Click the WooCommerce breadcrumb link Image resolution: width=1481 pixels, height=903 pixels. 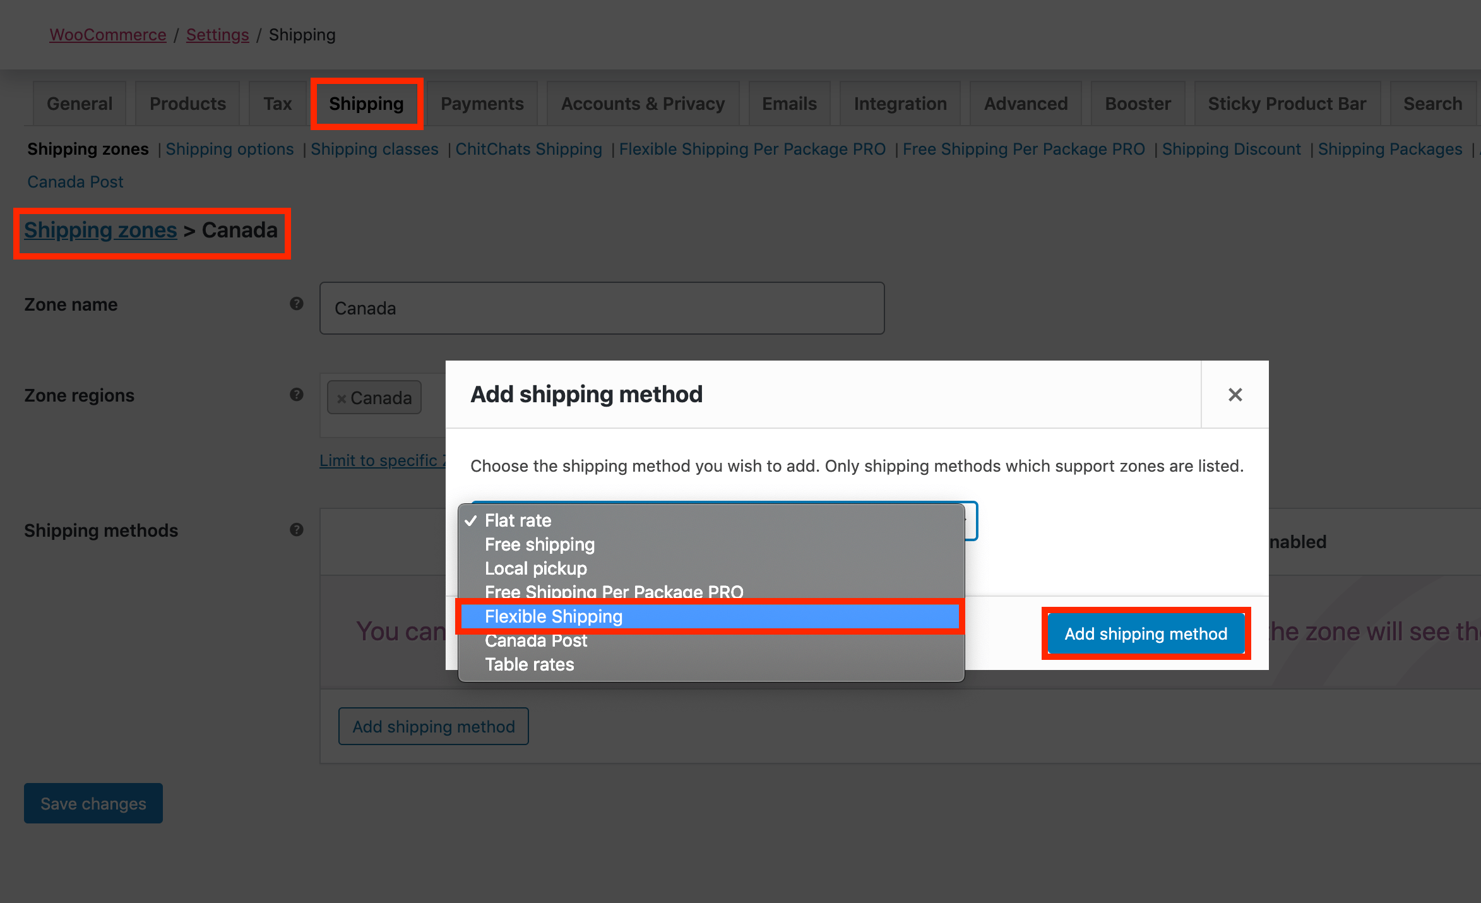click(108, 35)
